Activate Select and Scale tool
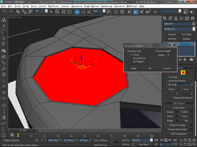This screenshot has height=147, width=197. (89, 12)
